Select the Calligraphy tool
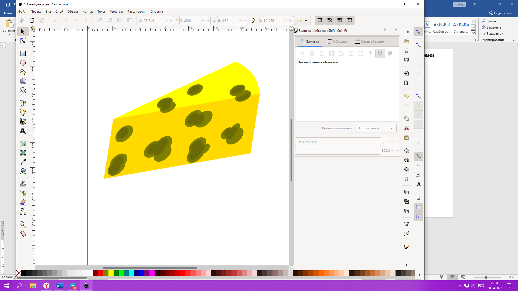This screenshot has width=518, height=291. point(23,122)
